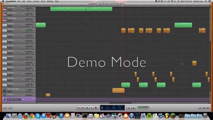Click the Dark Bass track pan knob

23,25
